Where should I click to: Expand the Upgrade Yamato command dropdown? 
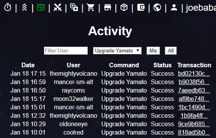[117, 50]
